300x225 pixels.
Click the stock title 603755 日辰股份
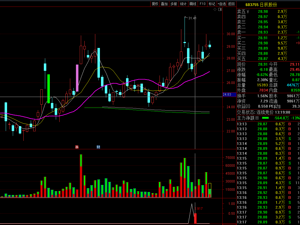coord(261,5)
